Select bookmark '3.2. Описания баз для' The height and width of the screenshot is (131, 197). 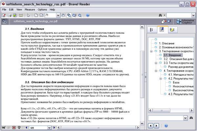pos(179,59)
